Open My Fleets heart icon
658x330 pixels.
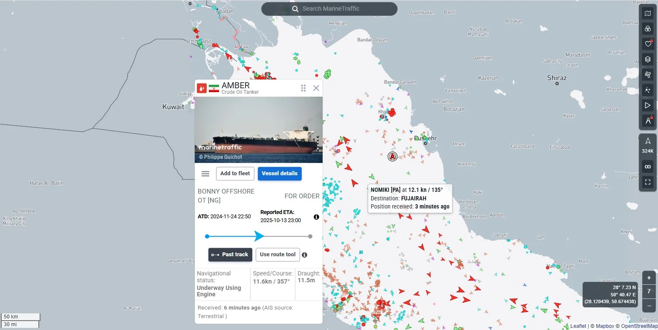tap(648, 44)
